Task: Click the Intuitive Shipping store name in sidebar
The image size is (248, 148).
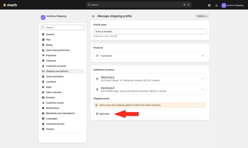Action: [57, 16]
